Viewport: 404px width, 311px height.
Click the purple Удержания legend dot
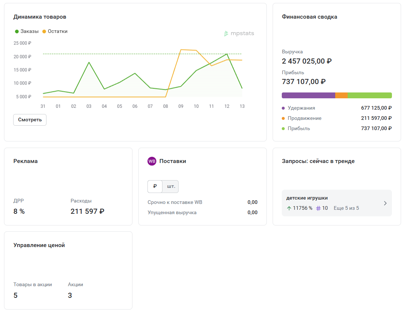click(283, 108)
